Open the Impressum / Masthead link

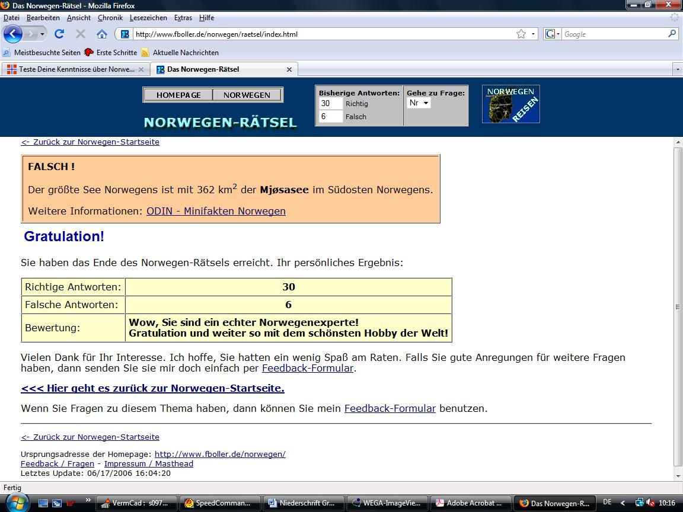coord(148,463)
